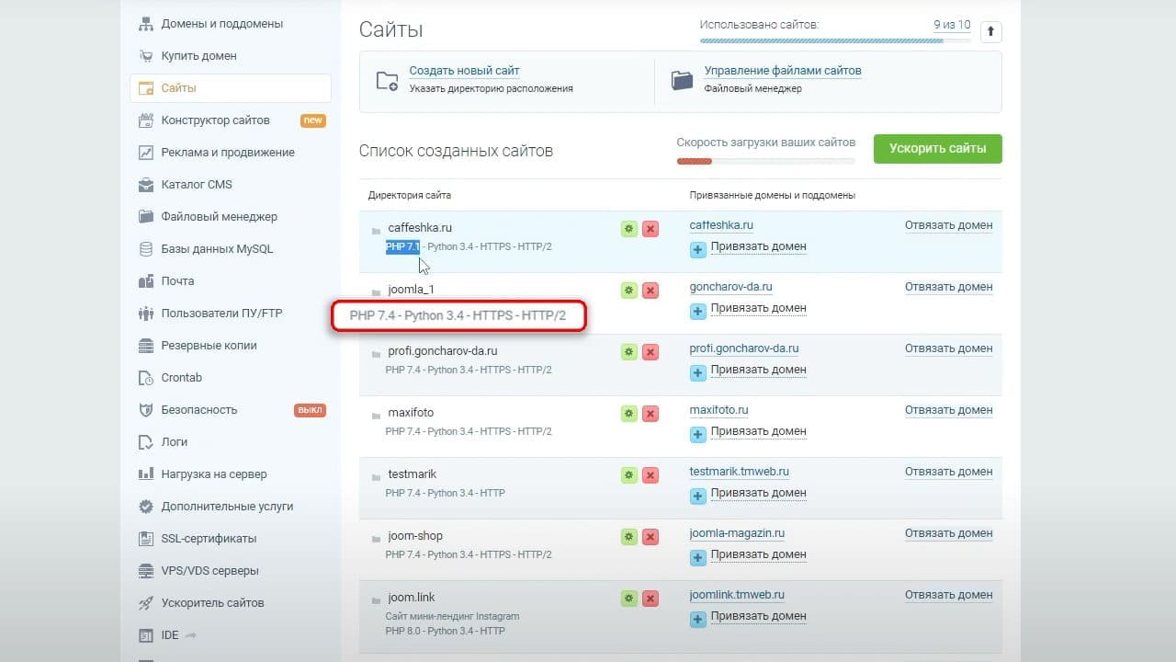1176x662 pixels.
Task: Click the highlighted PHP 7.1 text
Action: pos(402,247)
